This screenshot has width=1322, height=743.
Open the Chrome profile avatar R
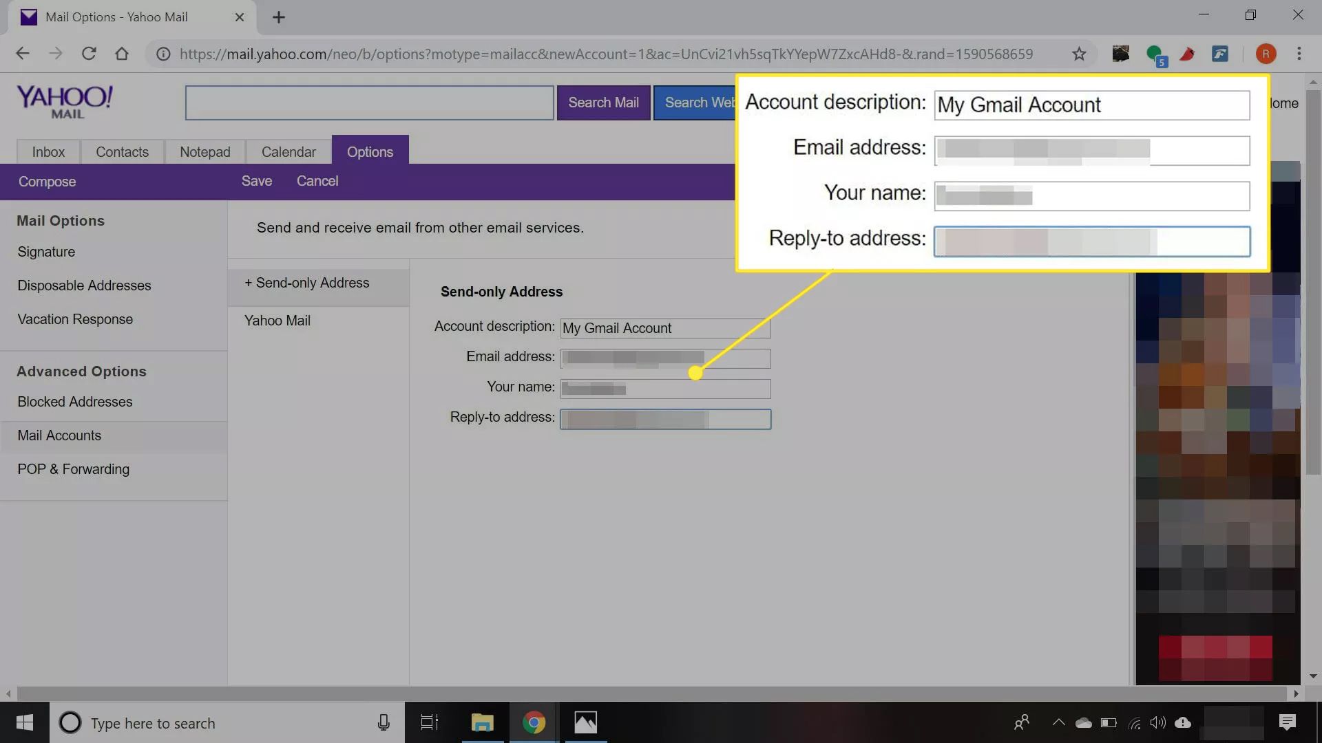click(1266, 54)
